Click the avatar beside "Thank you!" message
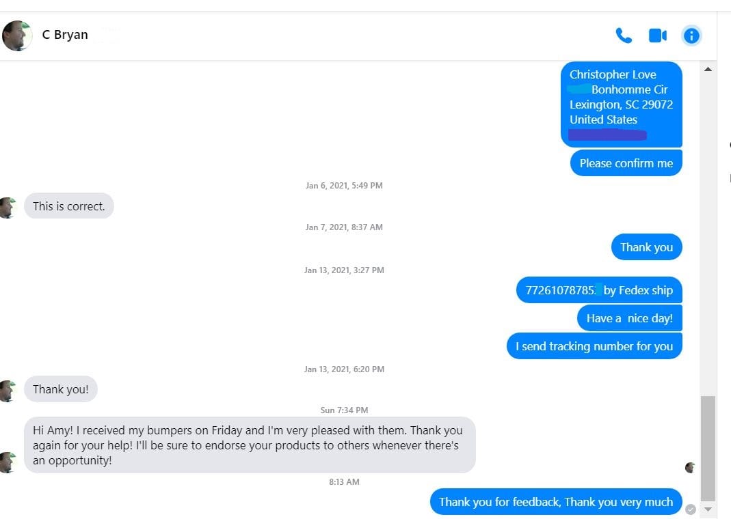731x519 pixels. (8, 391)
